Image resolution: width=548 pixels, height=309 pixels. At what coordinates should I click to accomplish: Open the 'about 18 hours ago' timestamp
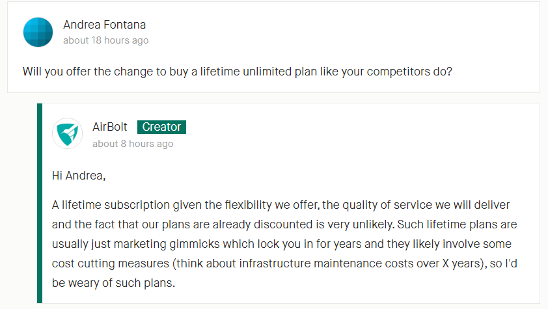[106, 40]
